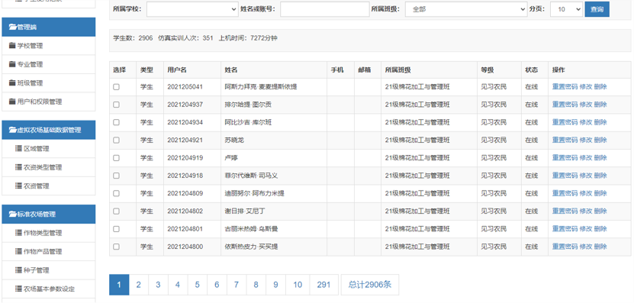This screenshot has width=634, height=303.
Task: Open 种子管理 menu item
Action: pos(49,270)
